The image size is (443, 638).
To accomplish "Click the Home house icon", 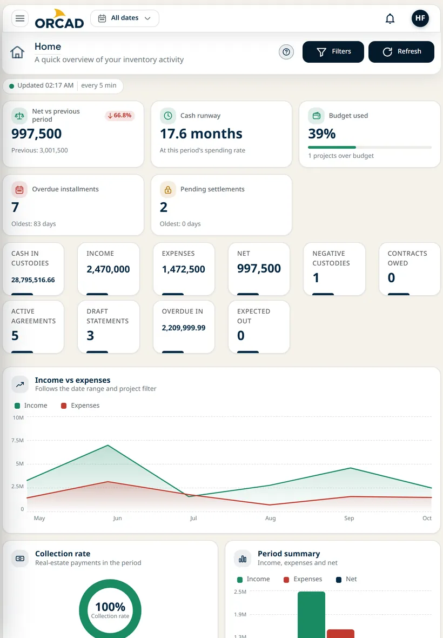I will point(17,52).
